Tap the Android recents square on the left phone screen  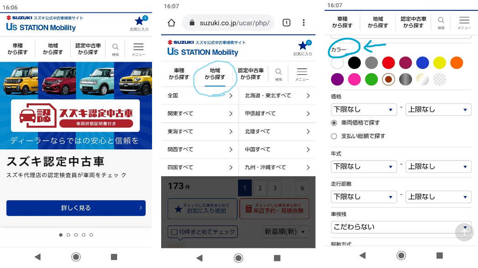point(114,257)
